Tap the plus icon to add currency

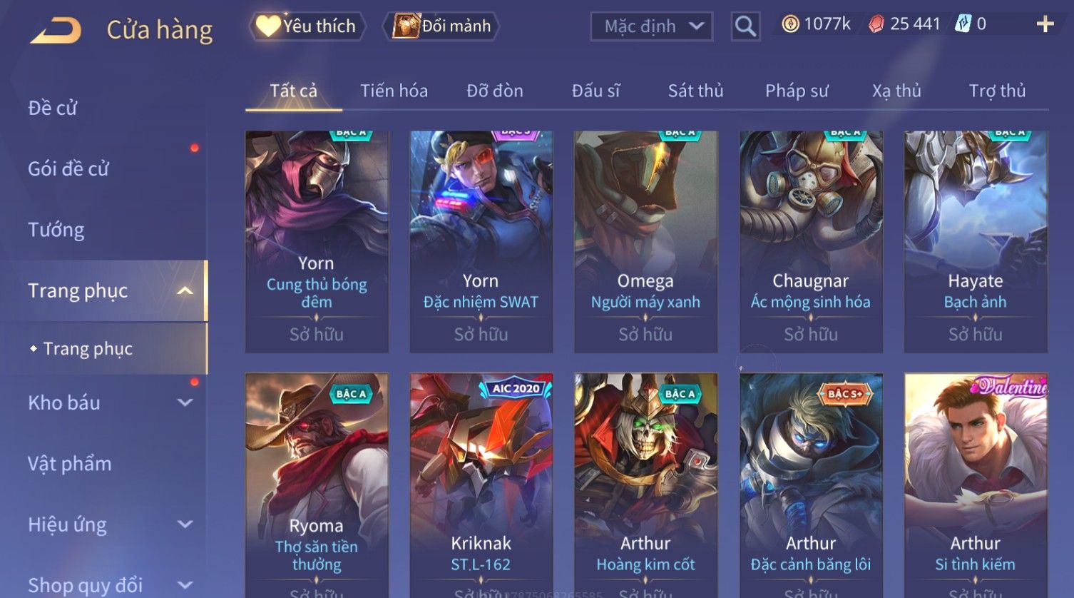click(x=1045, y=24)
